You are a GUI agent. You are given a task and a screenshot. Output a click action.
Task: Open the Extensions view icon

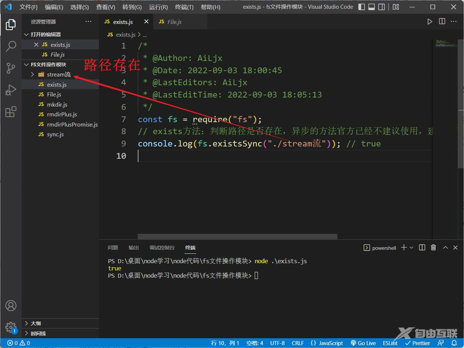tap(11, 112)
